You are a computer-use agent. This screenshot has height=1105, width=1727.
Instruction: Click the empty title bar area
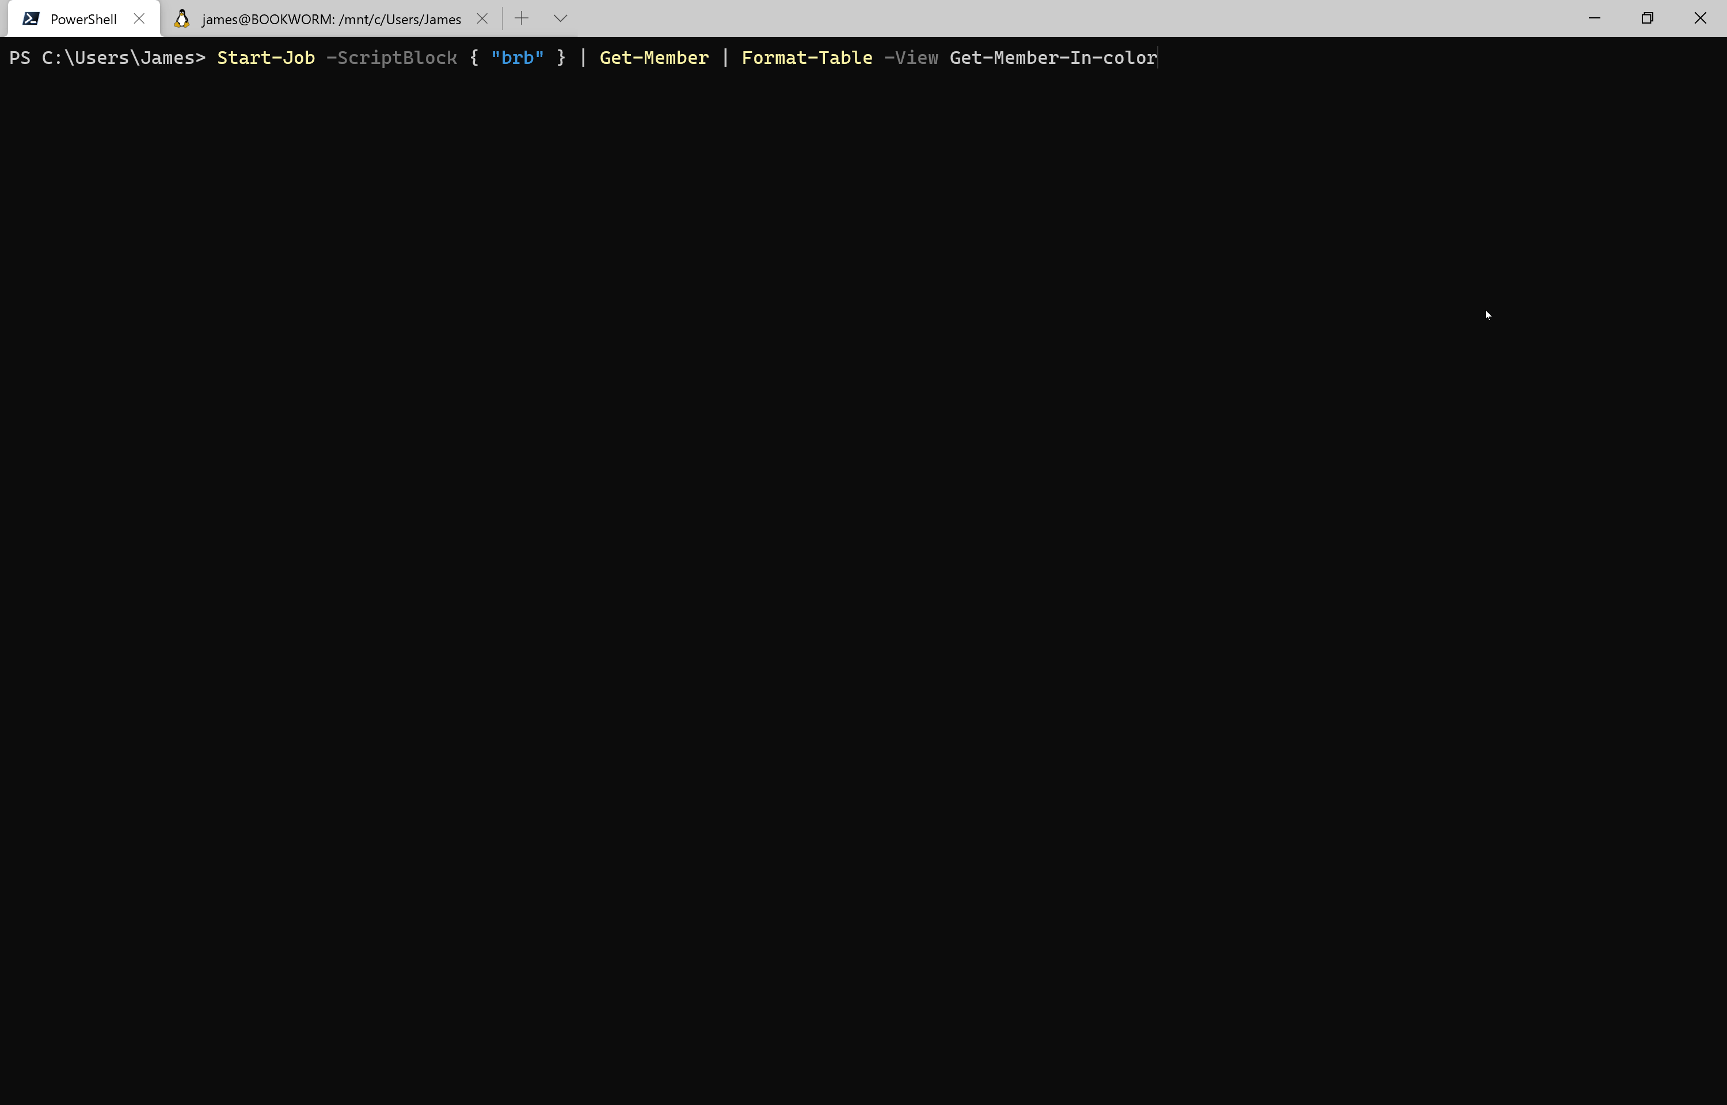pyautogui.click(x=1076, y=18)
